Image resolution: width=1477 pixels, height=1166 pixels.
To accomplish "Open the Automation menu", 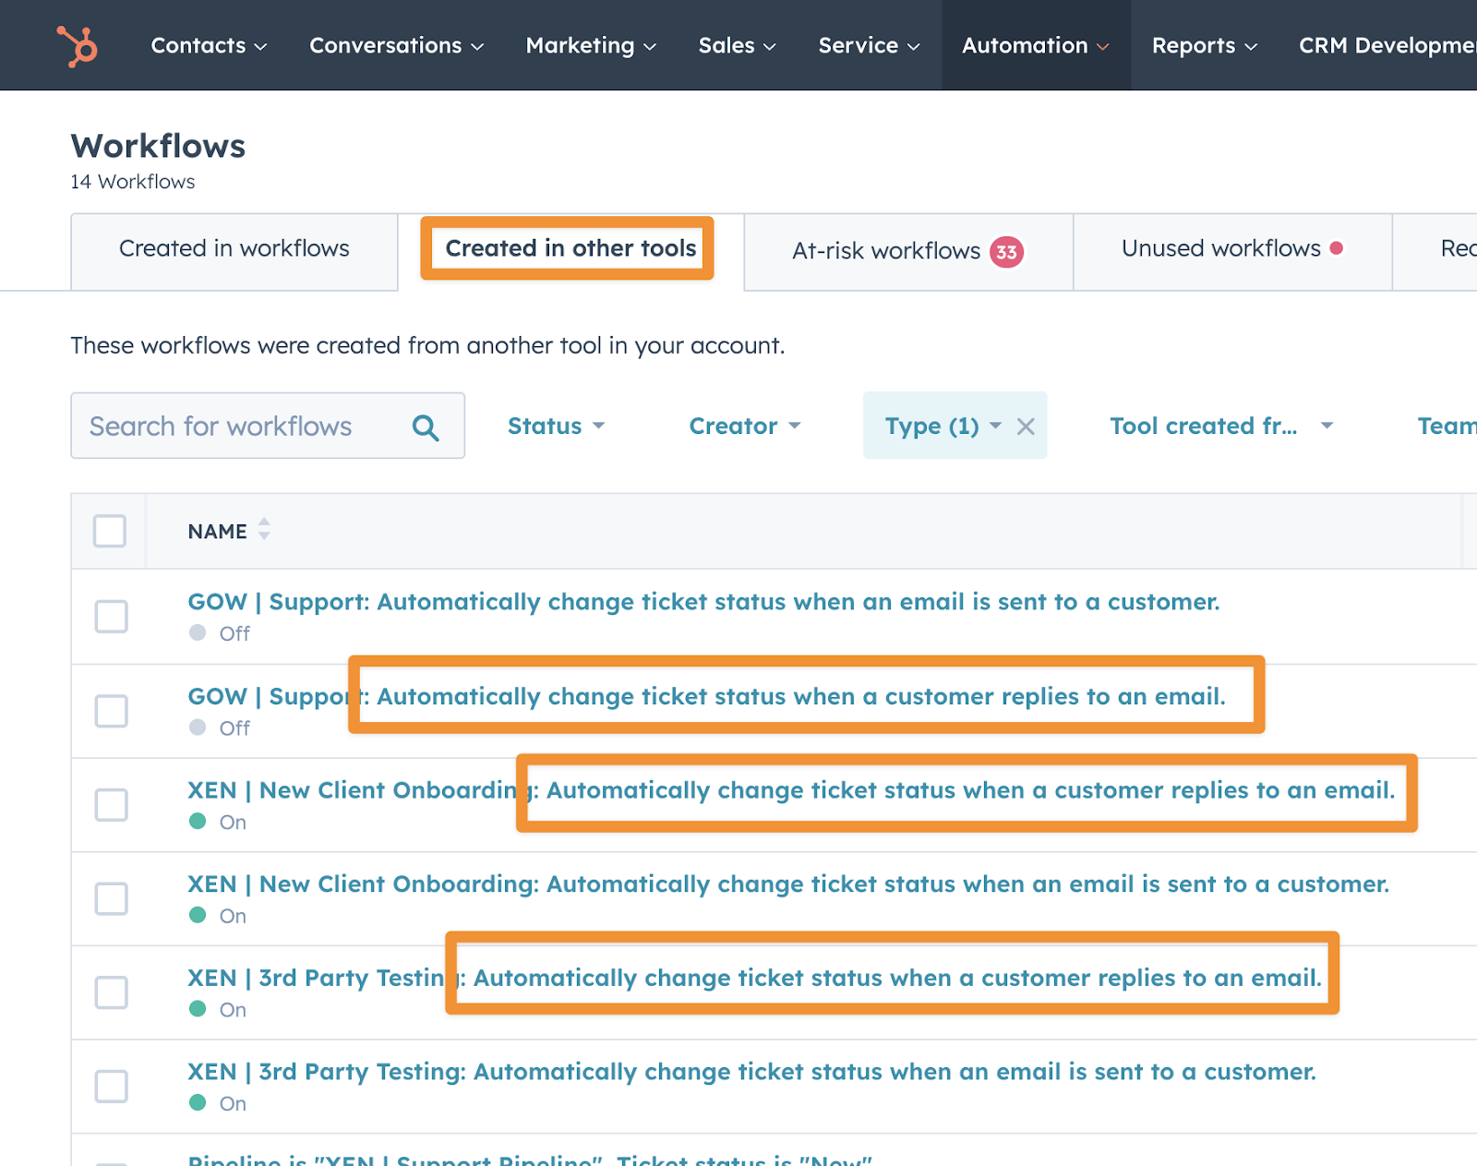I will 1035,45.
